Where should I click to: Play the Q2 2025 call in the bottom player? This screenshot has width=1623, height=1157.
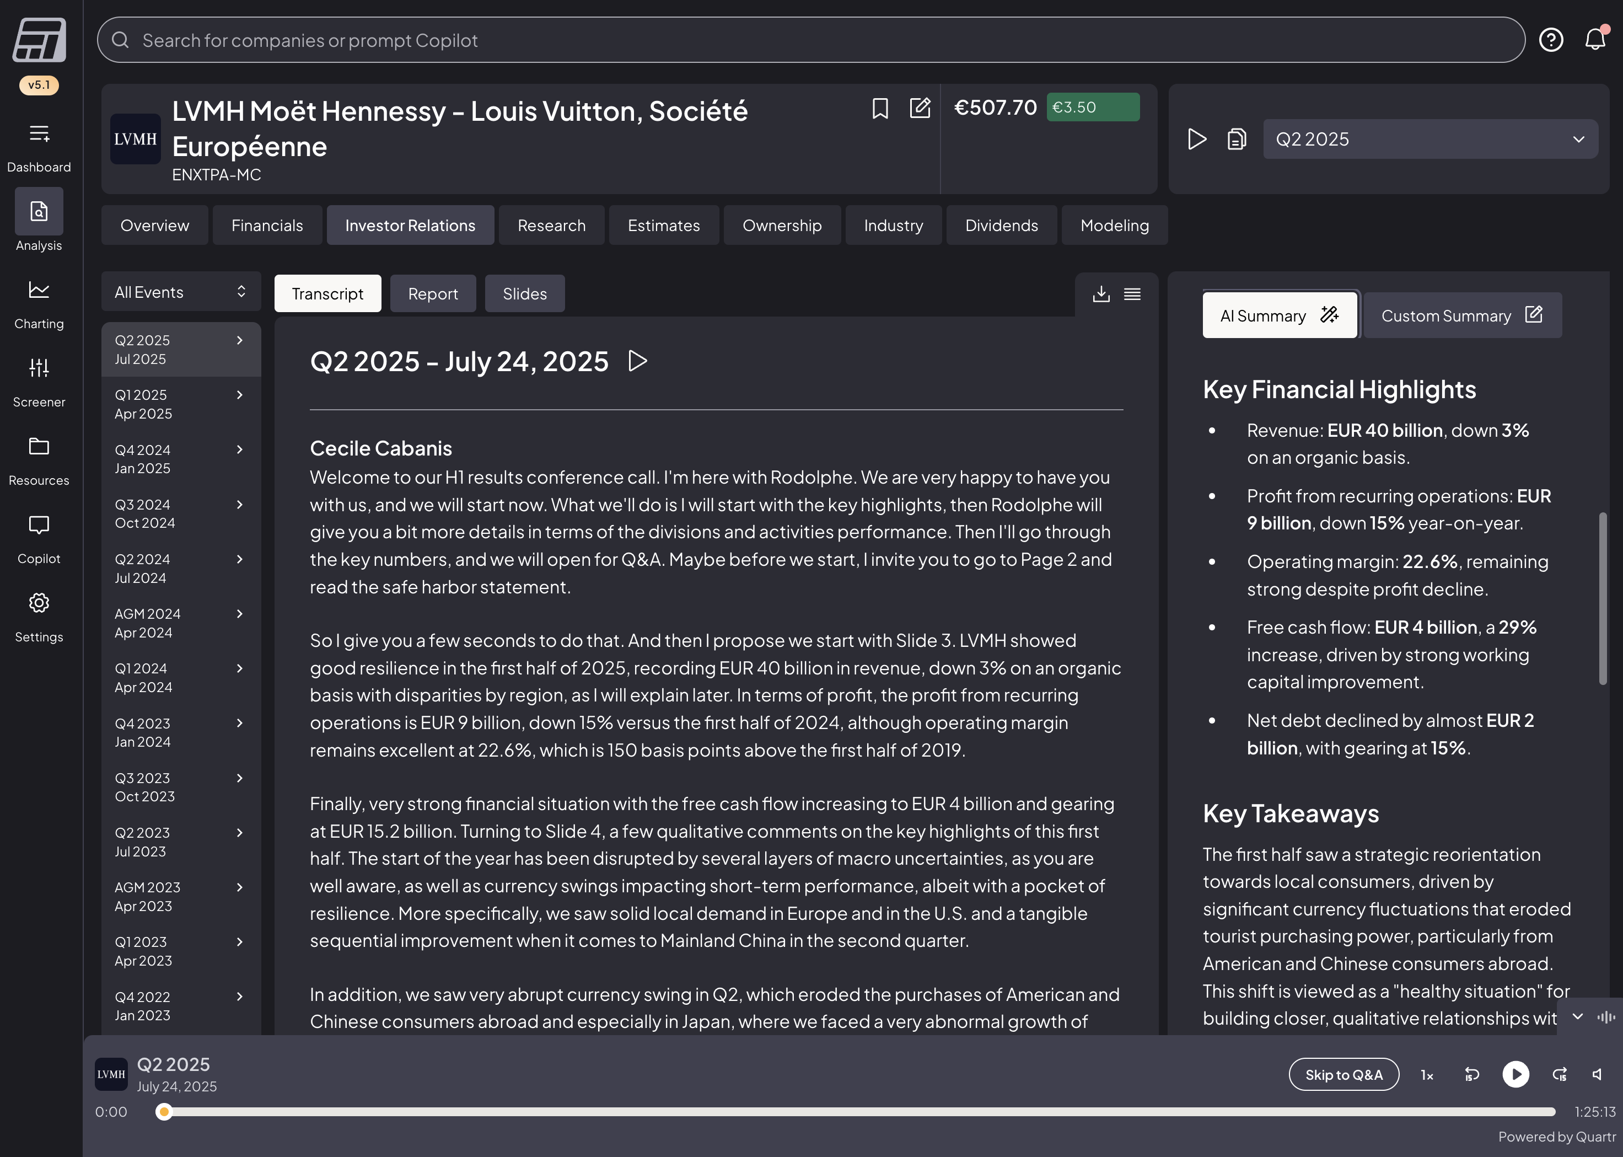(1515, 1074)
